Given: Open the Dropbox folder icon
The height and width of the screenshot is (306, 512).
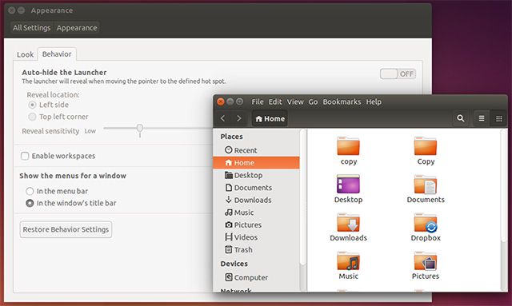Looking at the screenshot, I should pyautogui.click(x=425, y=222).
